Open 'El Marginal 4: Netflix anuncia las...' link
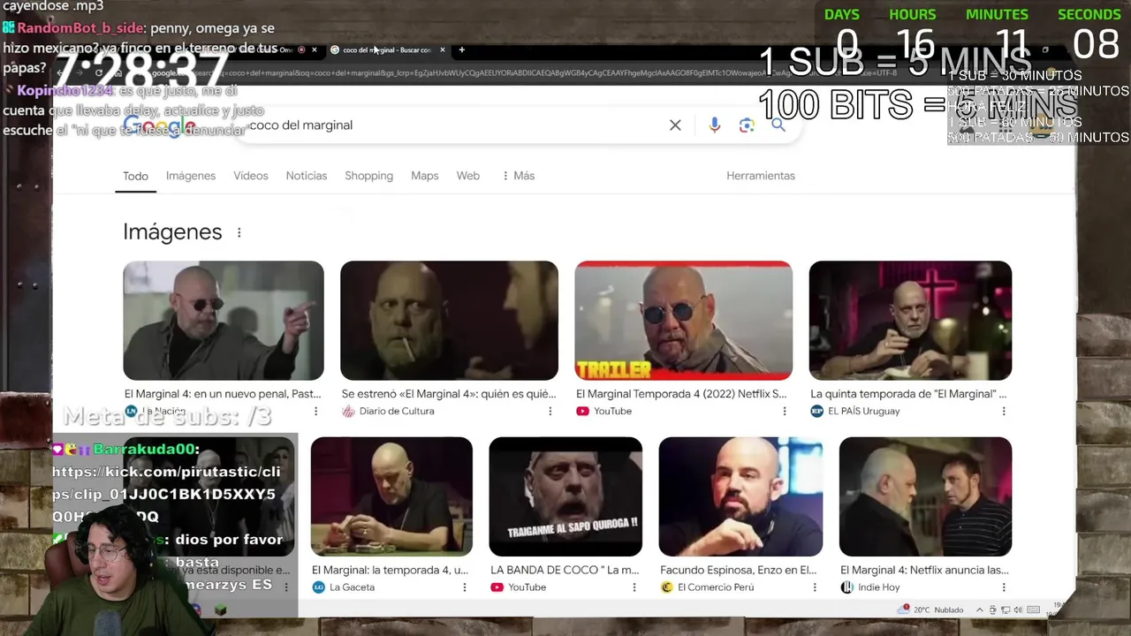Image resolution: width=1131 pixels, height=636 pixels. click(924, 570)
